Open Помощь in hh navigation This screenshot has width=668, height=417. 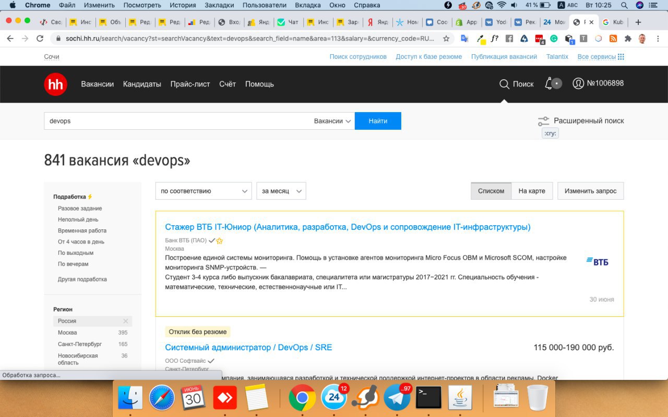259,84
